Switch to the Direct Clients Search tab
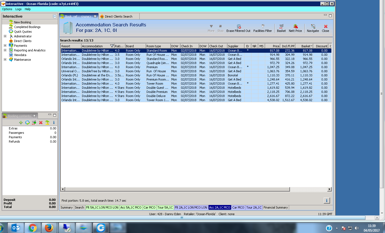The image size is (385, 233). pos(118,16)
